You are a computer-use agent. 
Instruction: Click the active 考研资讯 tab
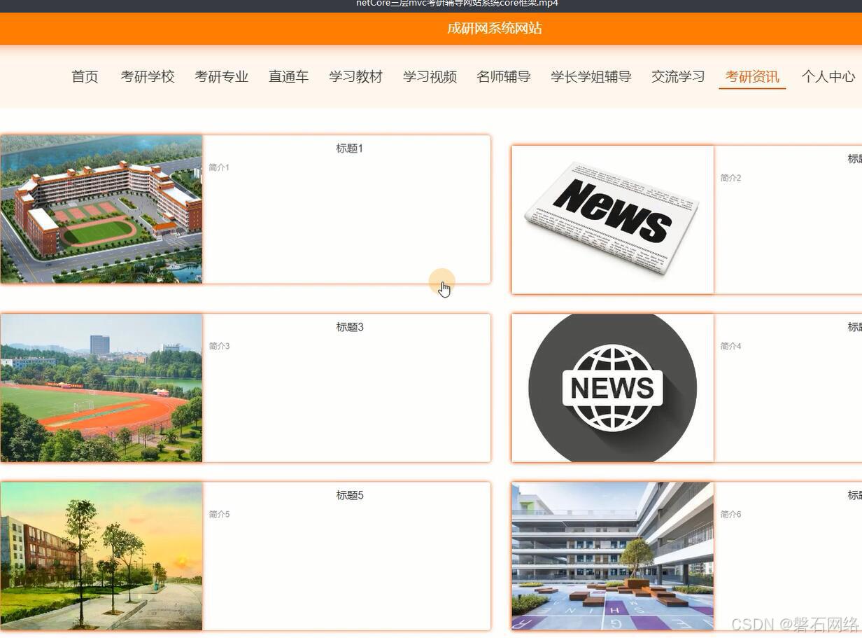click(x=752, y=77)
